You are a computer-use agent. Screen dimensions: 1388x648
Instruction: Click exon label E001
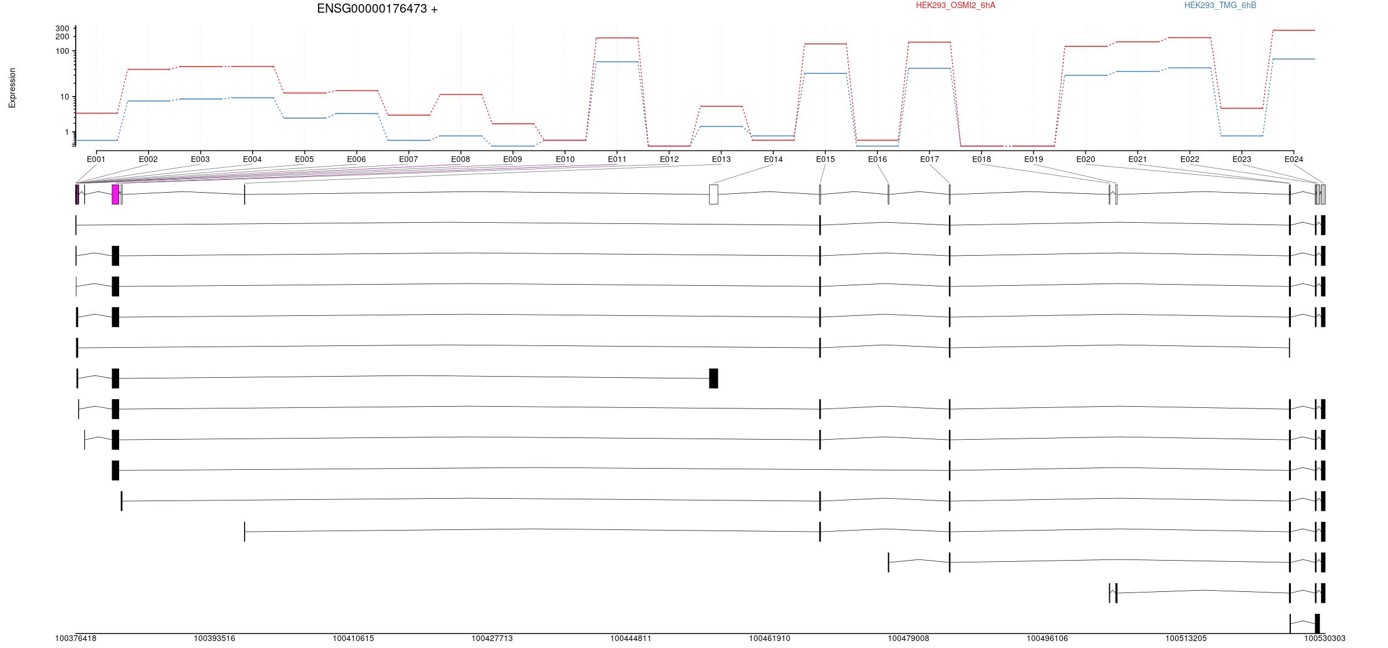point(96,159)
